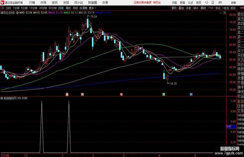Click the 79.54 high price label
The height and width of the screenshot is (157, 244).
[93, 17]
